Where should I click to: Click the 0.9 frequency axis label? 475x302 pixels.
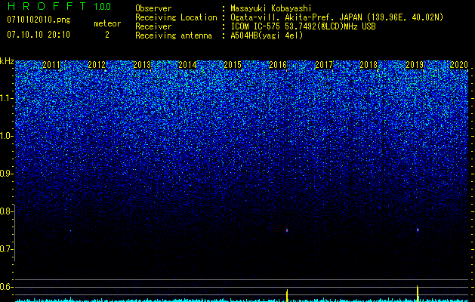(x=5, y=174)
